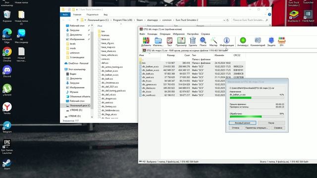Select the Yandex browser desktop icon
Viewport: 317px width, 178px height.
7,108
